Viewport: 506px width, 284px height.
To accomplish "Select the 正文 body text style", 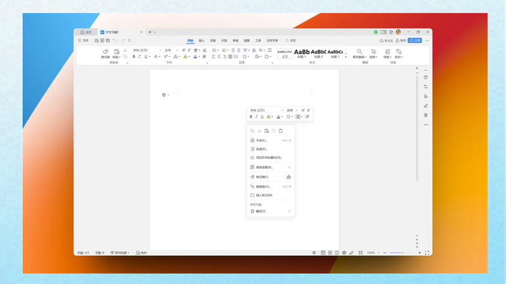I will pos(285,54).
